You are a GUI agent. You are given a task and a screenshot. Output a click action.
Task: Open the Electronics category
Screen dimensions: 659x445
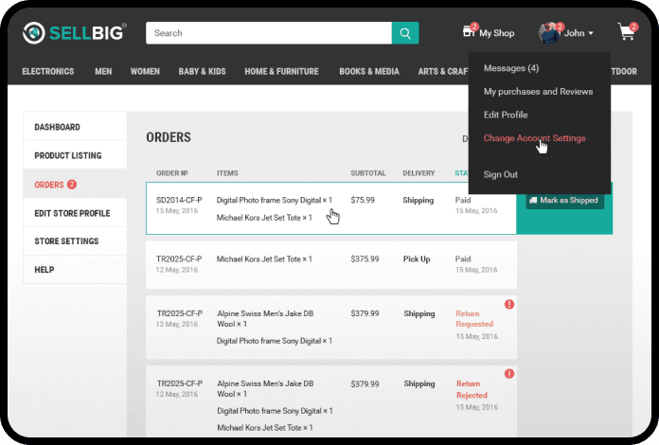pos(48,71)
